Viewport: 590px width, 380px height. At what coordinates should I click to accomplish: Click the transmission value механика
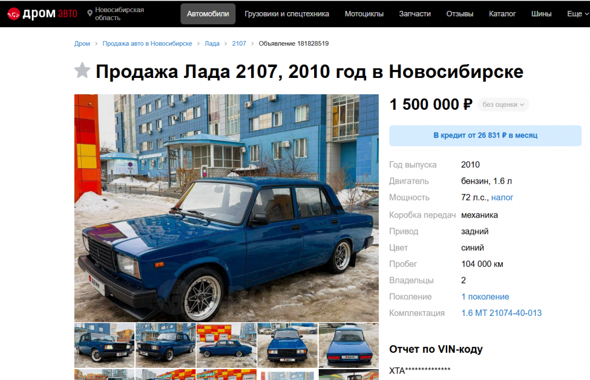coord(480,215)
